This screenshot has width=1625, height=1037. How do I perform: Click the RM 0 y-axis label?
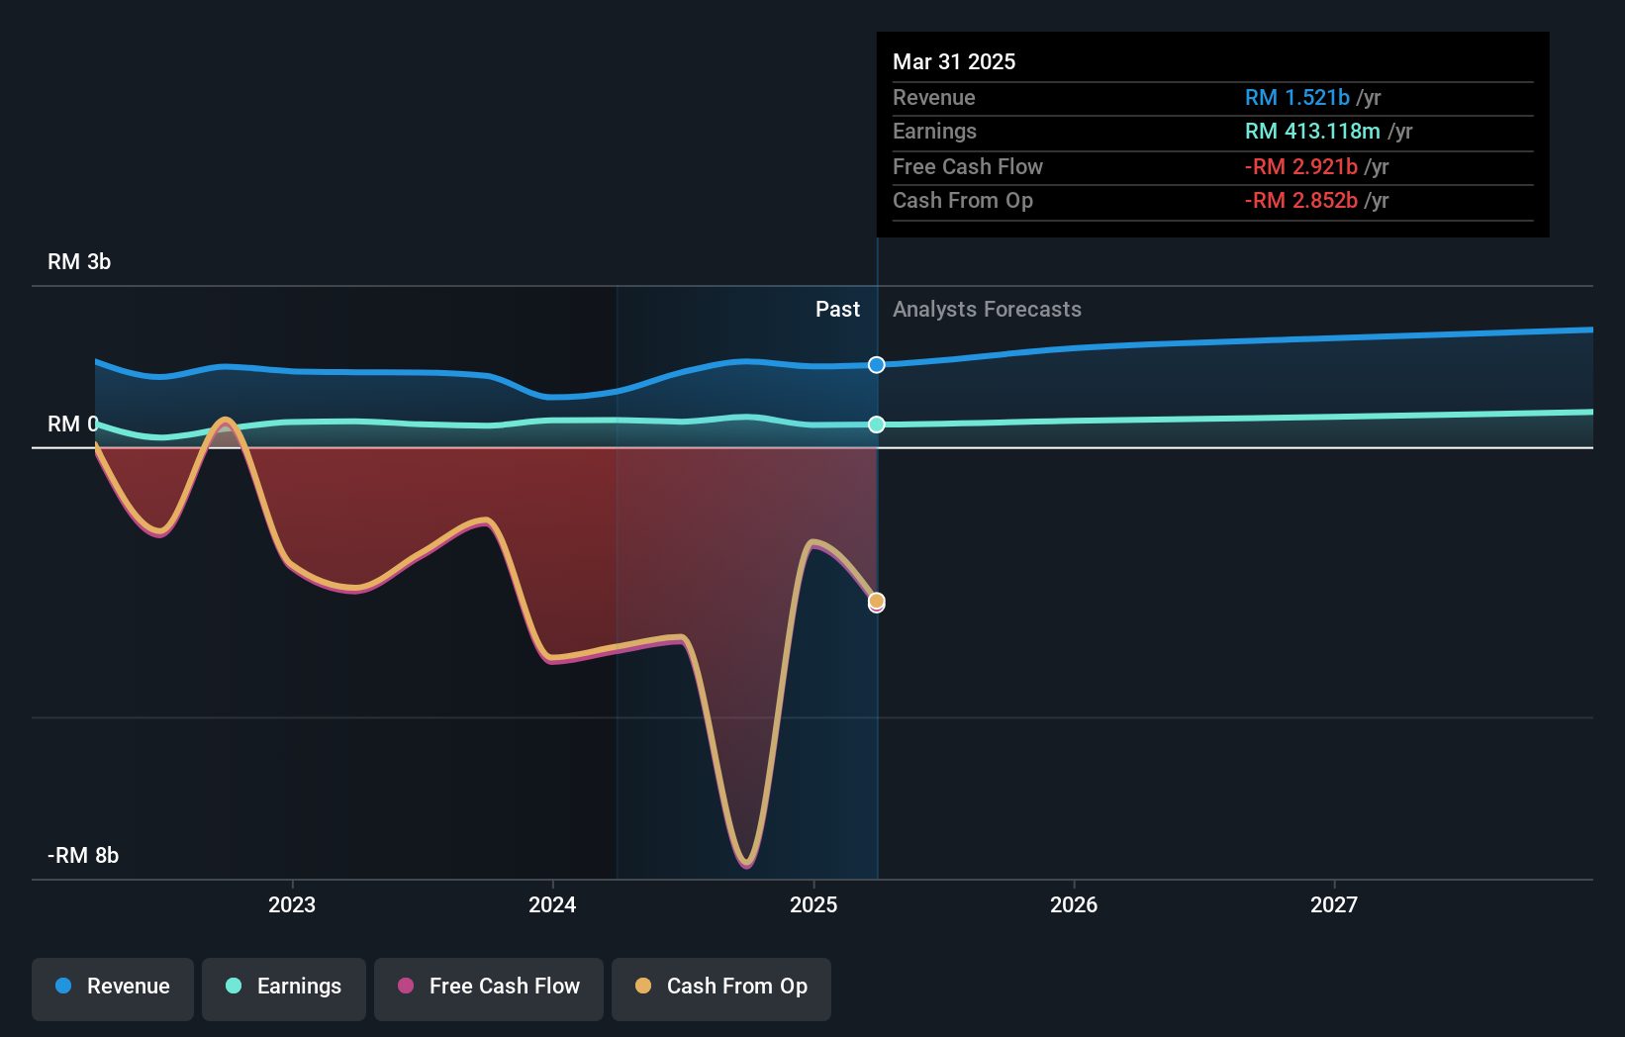[73, 424]
